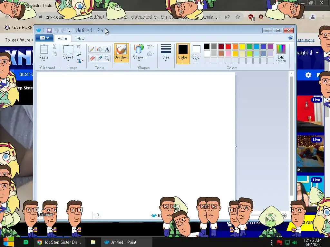Select Color 1 foreground box
330x247 pixels.
(x=183, y=53)
